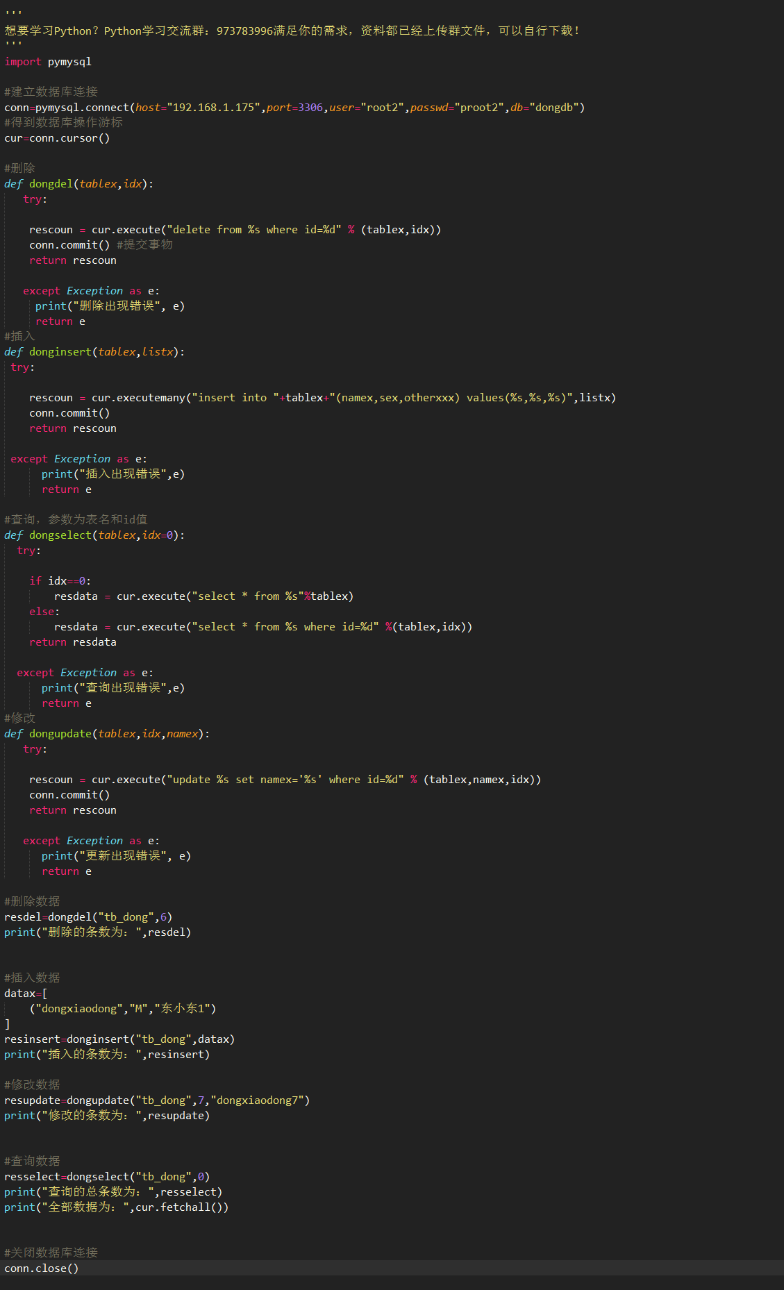This screenshot has height=1290, width=784.
Task: Click the 'datax=[' line
Action: point(26,994)
